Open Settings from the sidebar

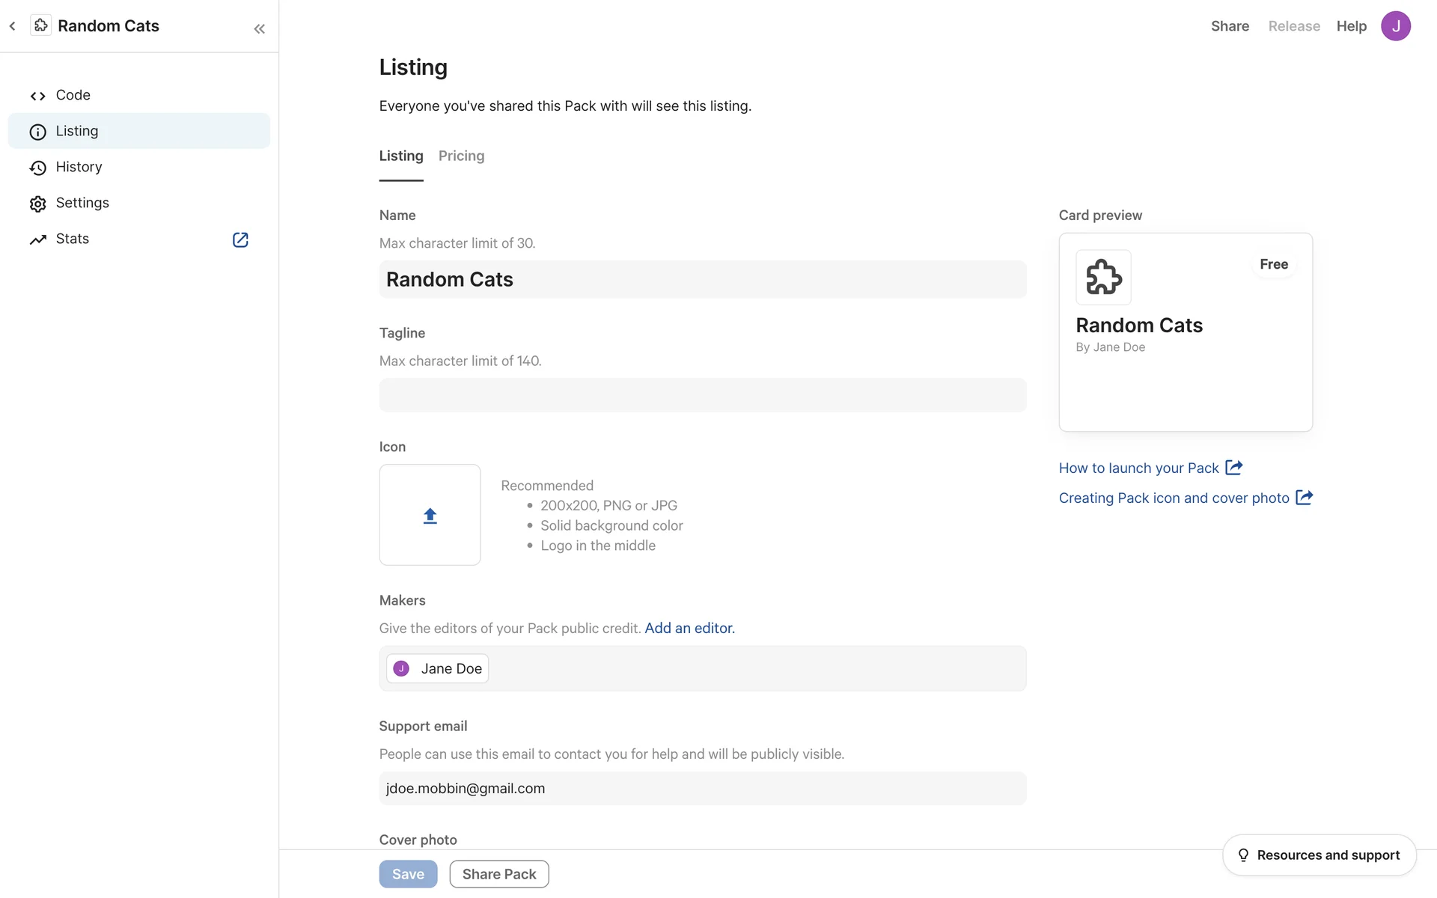coord(82,203)
